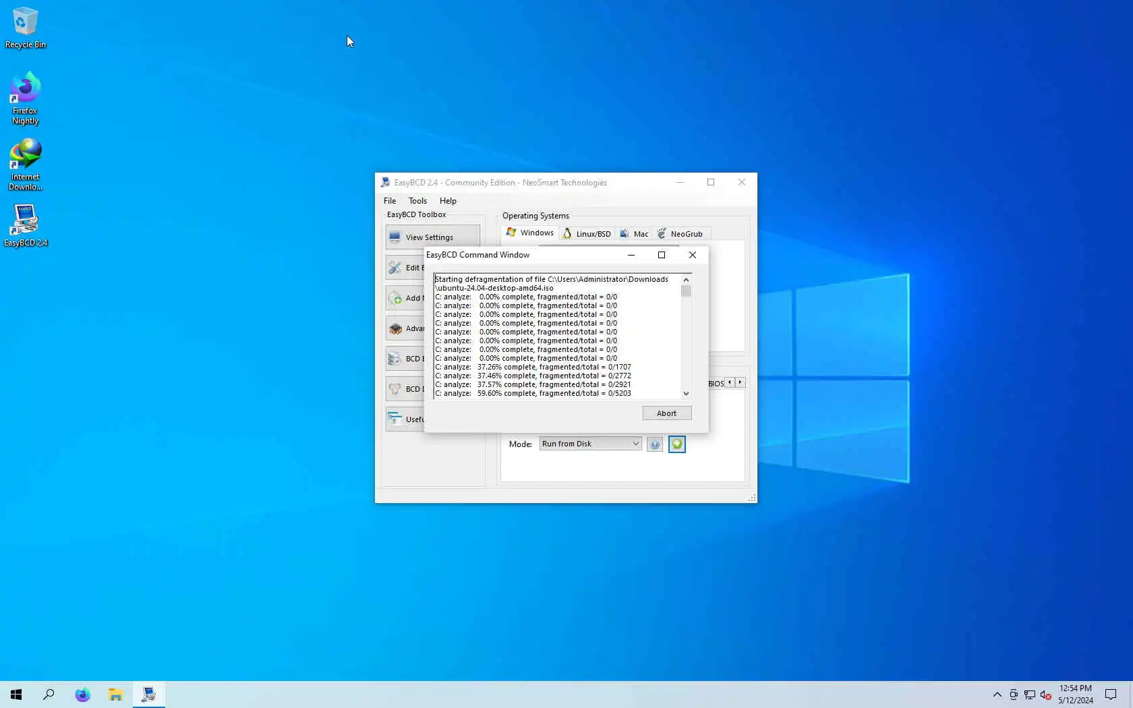Abort the defragmentation in the Command Window
This screenshot has width=1133, height=708.
pyautogui.click(x=666, y=413)
